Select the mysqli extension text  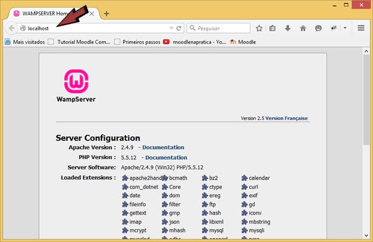pyautogui.click(x=257, y=231)
